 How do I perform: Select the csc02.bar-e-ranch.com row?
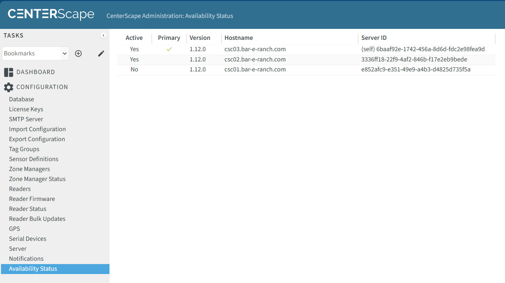pyautogui.click(x=255, y=59)
